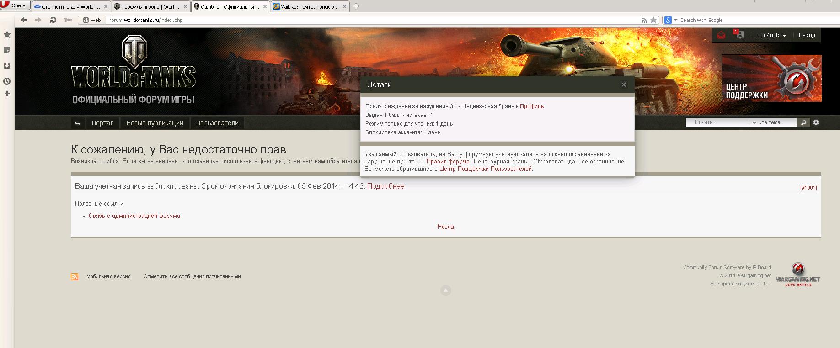Open the Пользователи menu item

point(217,123)
